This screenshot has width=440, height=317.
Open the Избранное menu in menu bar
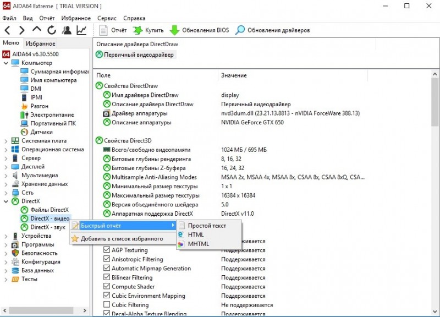coord(76,18)
